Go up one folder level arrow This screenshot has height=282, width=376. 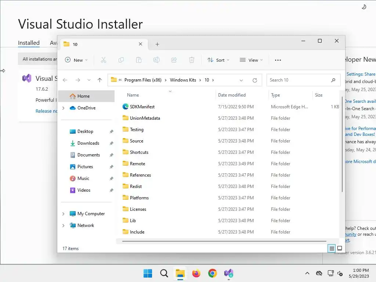100,80
